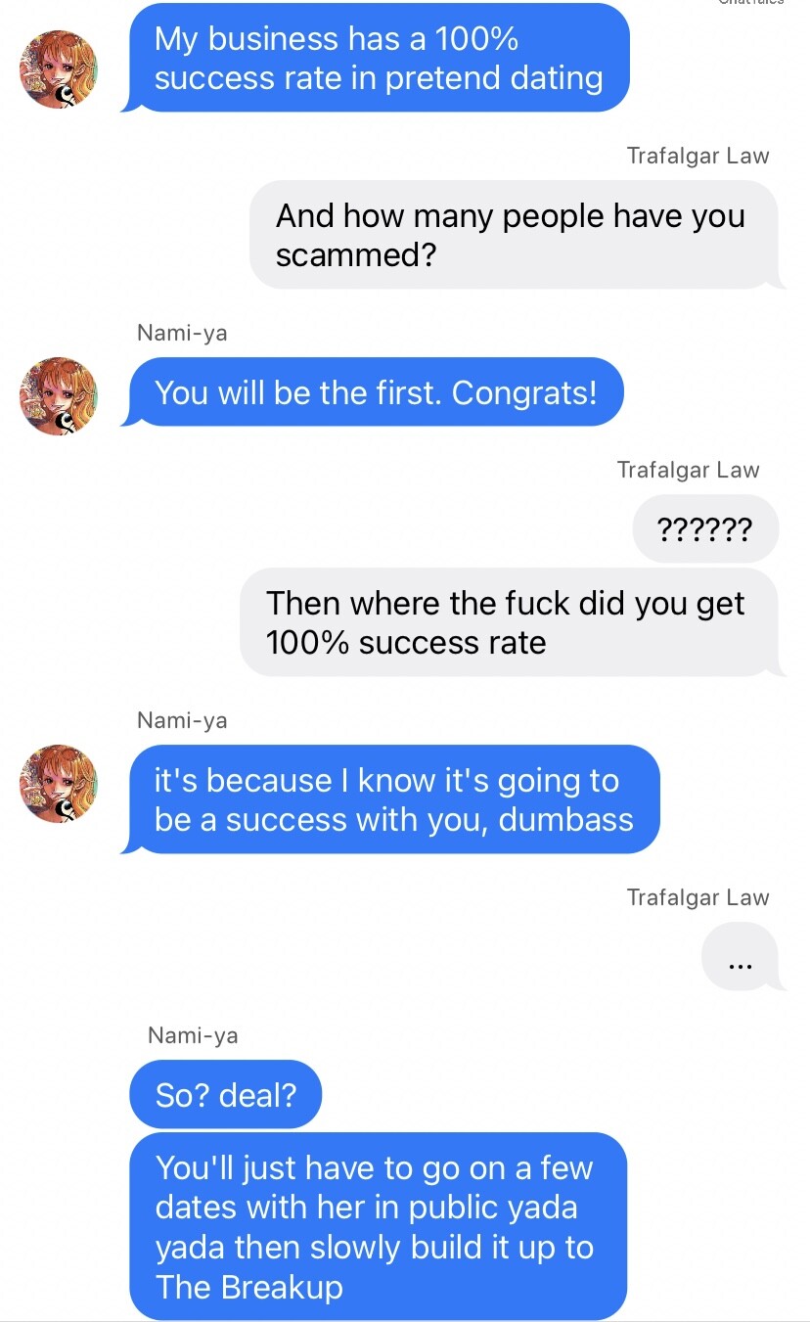Select the "My business has a 100%" bubble
Viewport: 810px width, 1322px height.
tap(378, 58)
